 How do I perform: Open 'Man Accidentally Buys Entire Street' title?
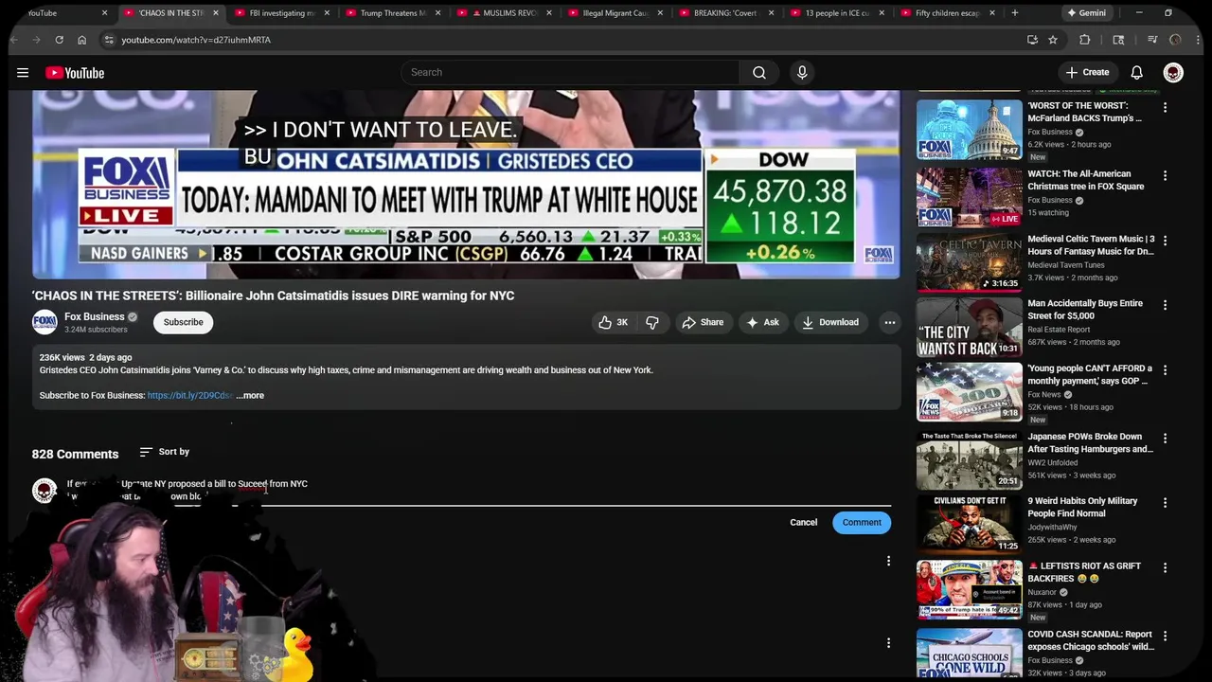click(x=1085, y=310)
